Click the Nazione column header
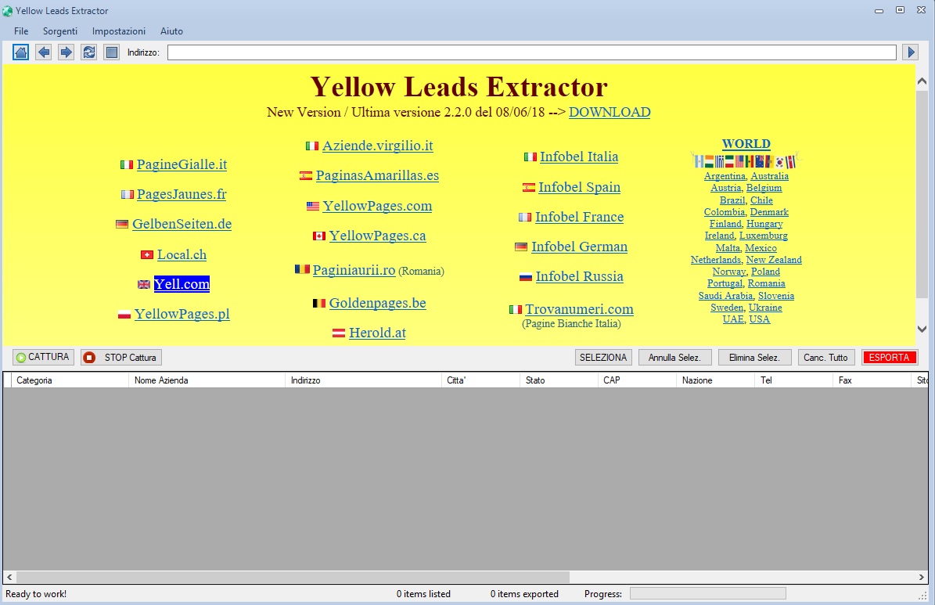The image size is (935, 605). pyautogui.click(x=715, y=380)
